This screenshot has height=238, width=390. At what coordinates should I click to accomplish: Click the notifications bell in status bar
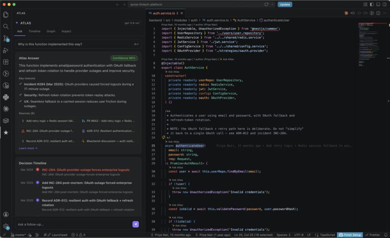pos(386,235)
